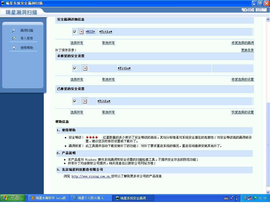Click the Rising logo in the top right banner

click(254, 10)
